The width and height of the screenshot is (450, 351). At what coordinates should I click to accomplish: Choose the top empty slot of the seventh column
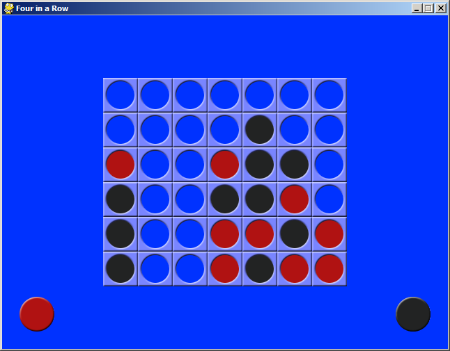(329, 95)
